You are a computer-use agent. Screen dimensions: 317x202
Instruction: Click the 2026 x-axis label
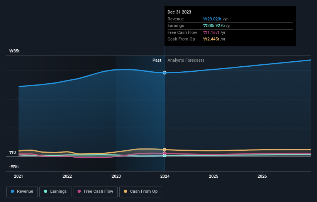(262, 177)
